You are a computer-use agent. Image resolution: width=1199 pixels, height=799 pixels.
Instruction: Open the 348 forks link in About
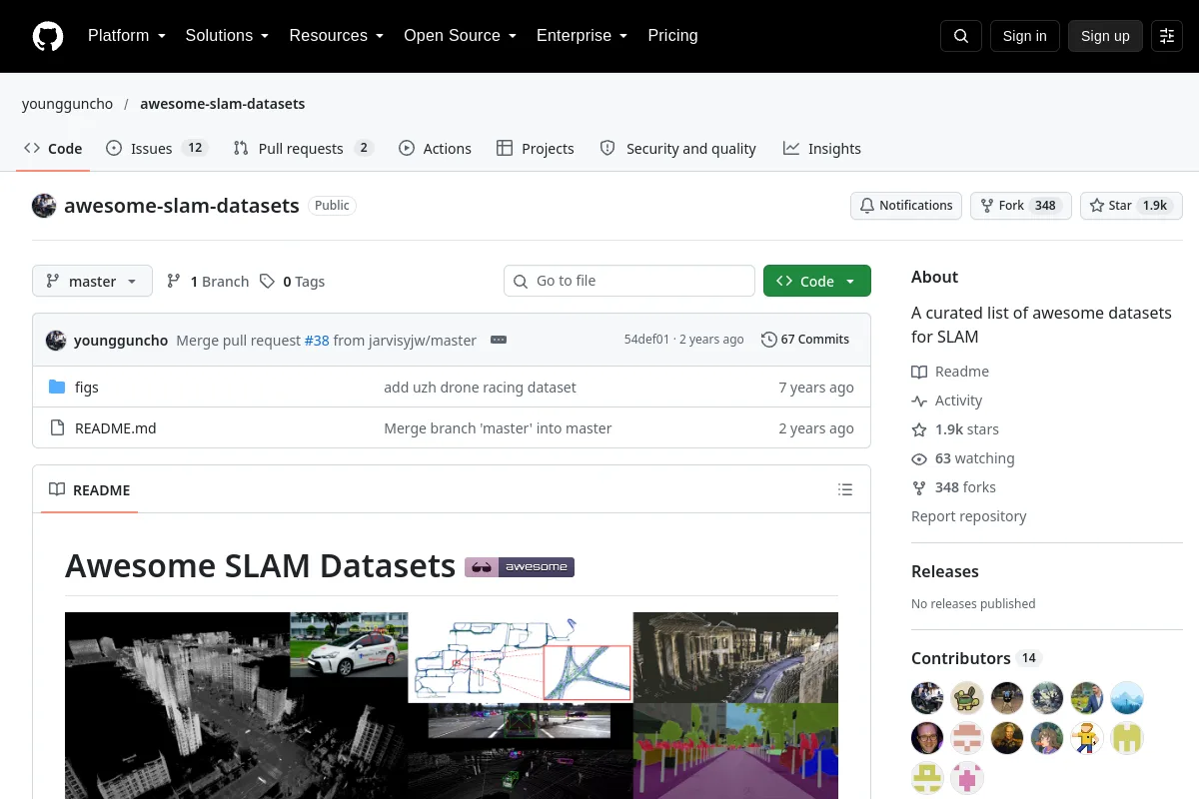coord(965,487)
